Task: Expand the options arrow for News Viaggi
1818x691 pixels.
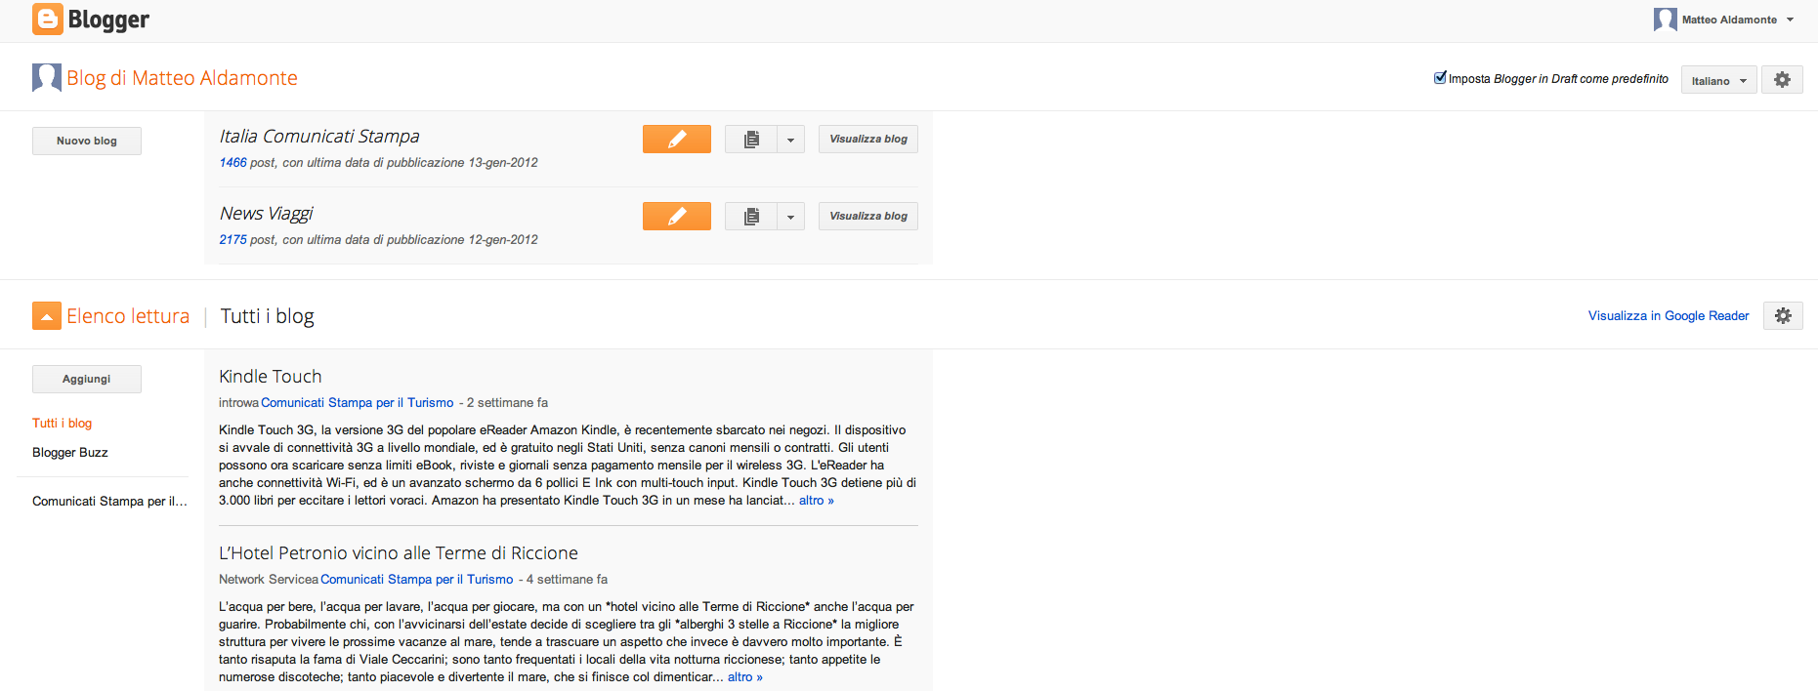Action: (x=790, y=217)
